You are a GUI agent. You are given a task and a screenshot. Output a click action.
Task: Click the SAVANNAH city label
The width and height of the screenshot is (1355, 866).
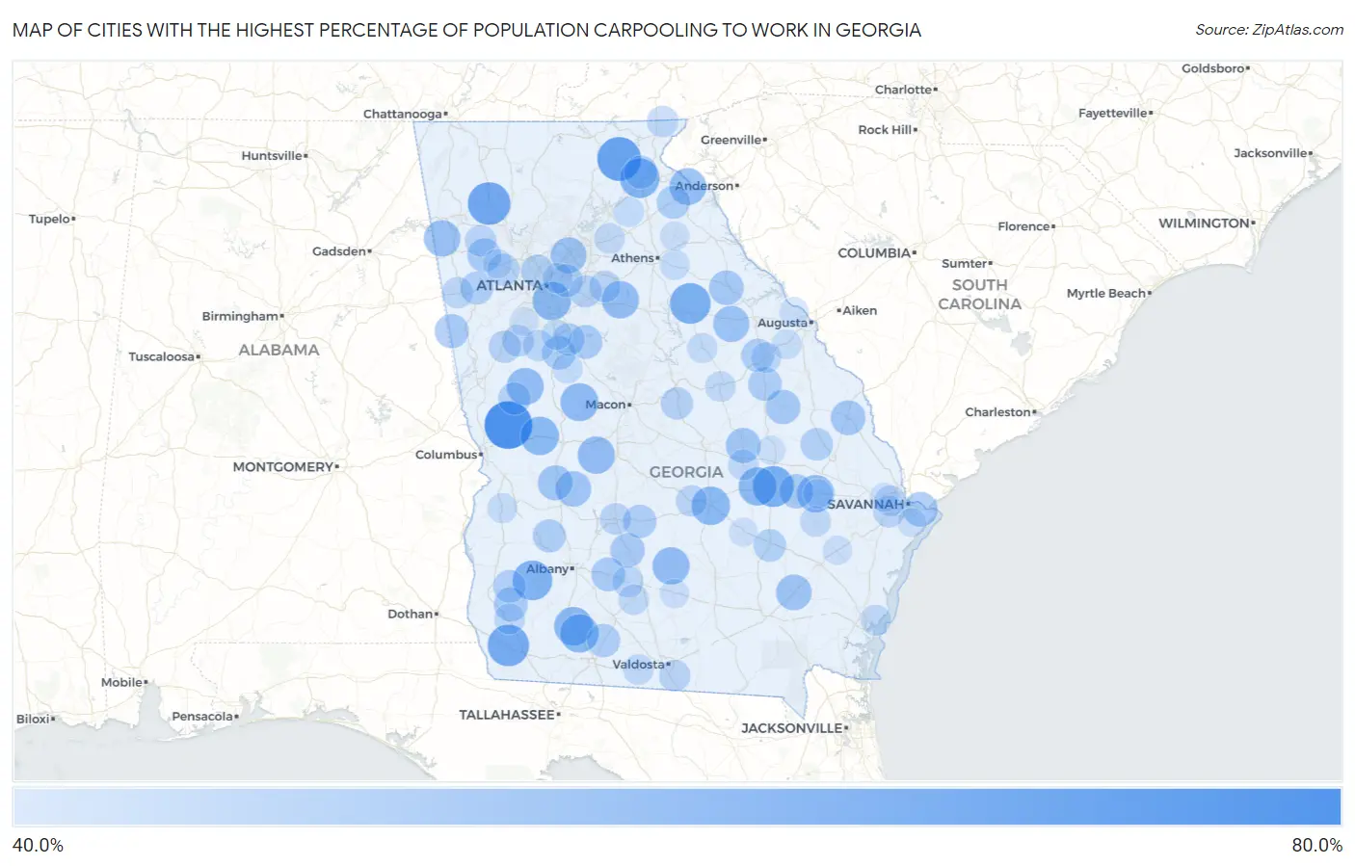tap(865, 504)
